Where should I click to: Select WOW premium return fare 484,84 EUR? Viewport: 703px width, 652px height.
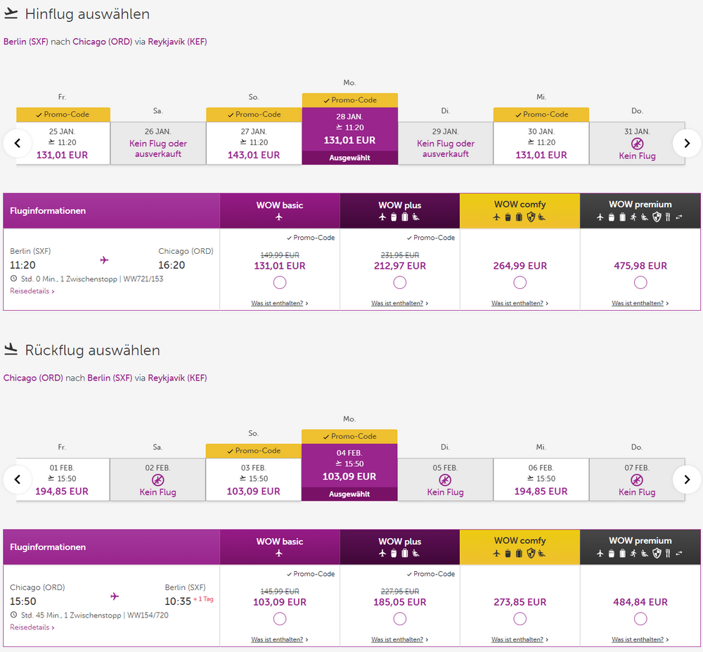640,619
